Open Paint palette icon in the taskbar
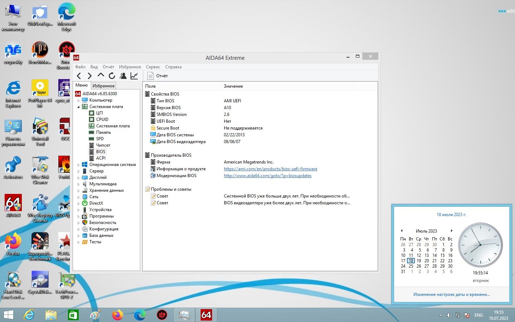The height and width of the screenshot is (322, 515). click(x=95, y=315)
